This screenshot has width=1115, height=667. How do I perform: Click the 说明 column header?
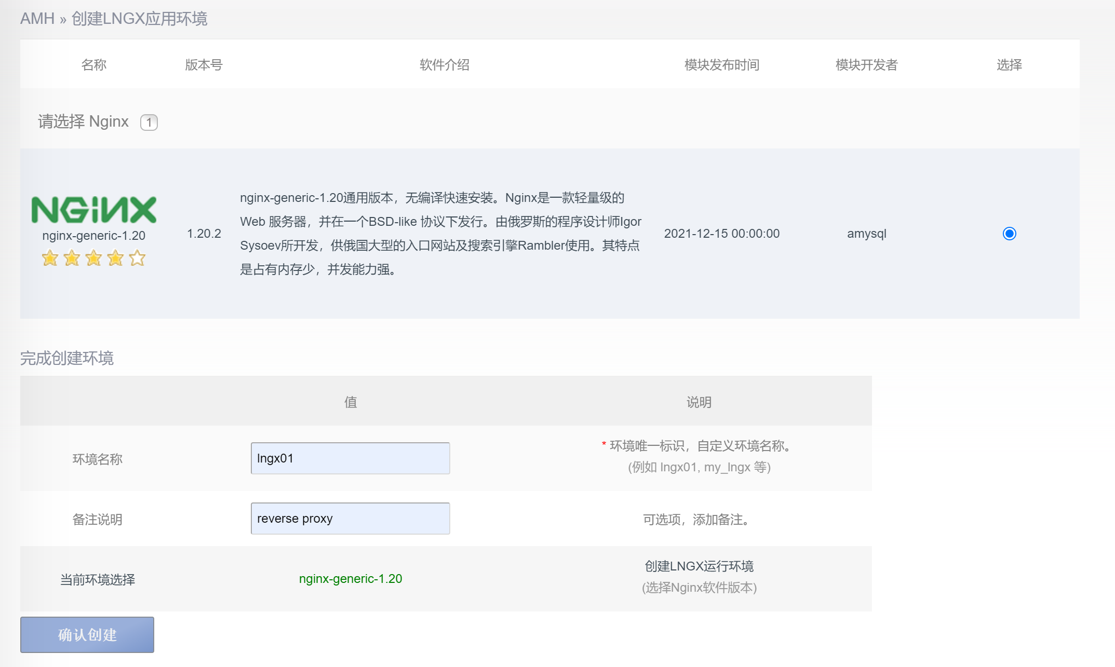point(699,402)
